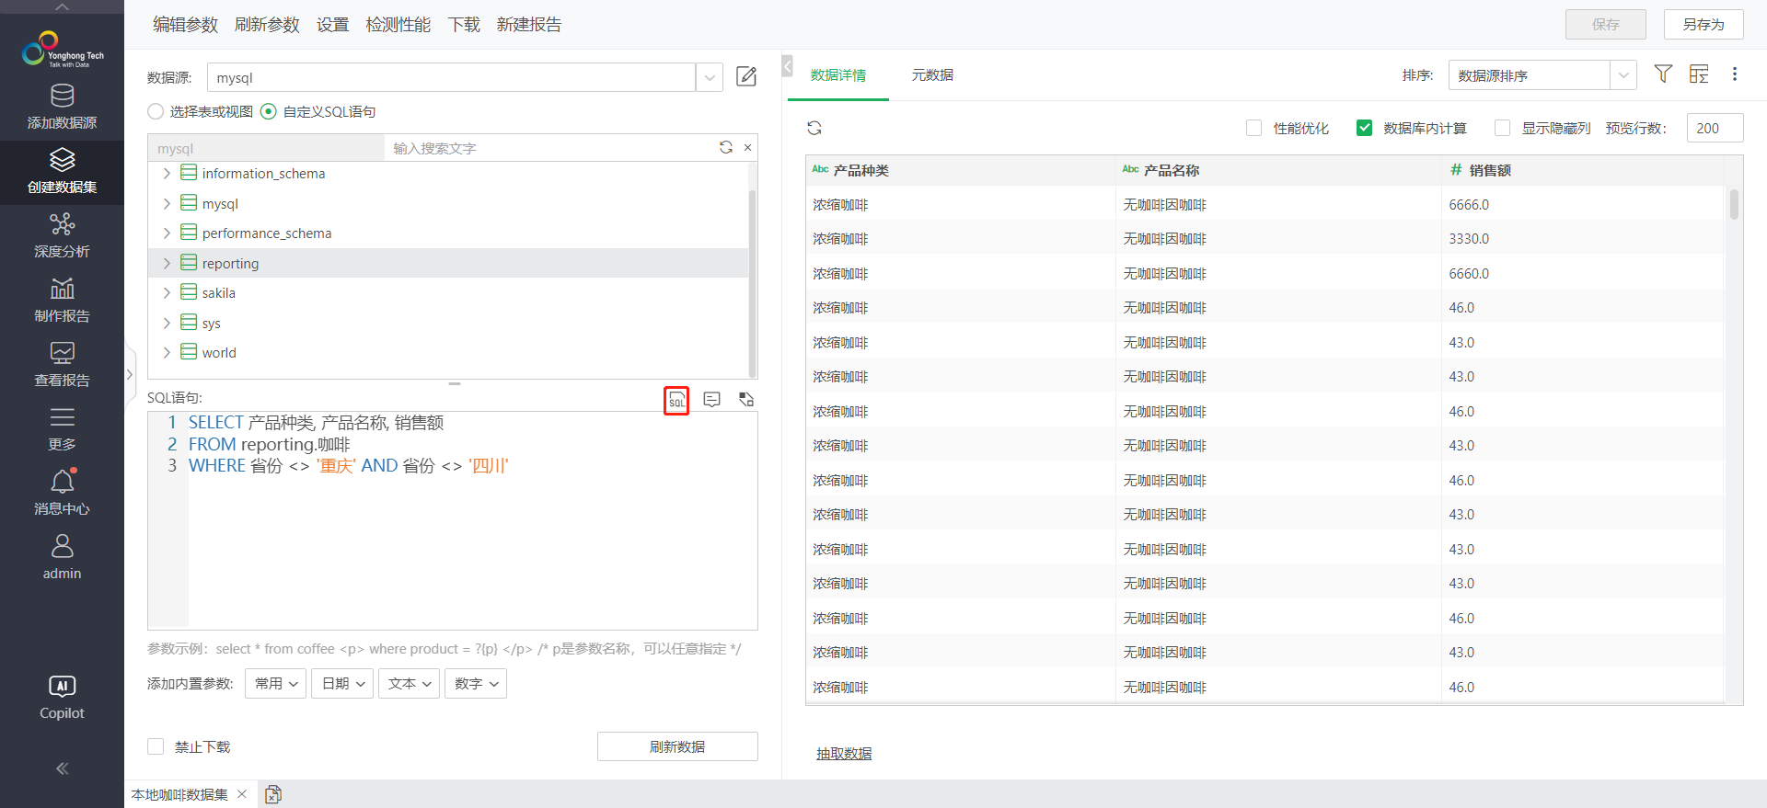
Task: Open the sort order dropdown
Action: (x=1623, y=75)
